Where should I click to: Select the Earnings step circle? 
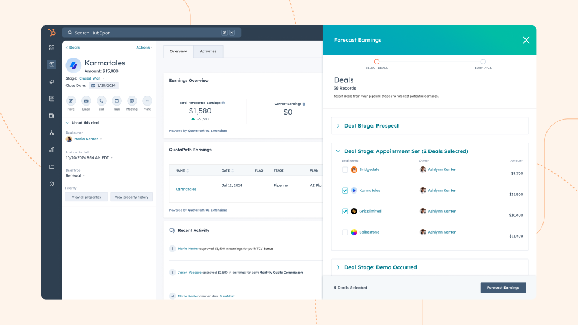483,62
